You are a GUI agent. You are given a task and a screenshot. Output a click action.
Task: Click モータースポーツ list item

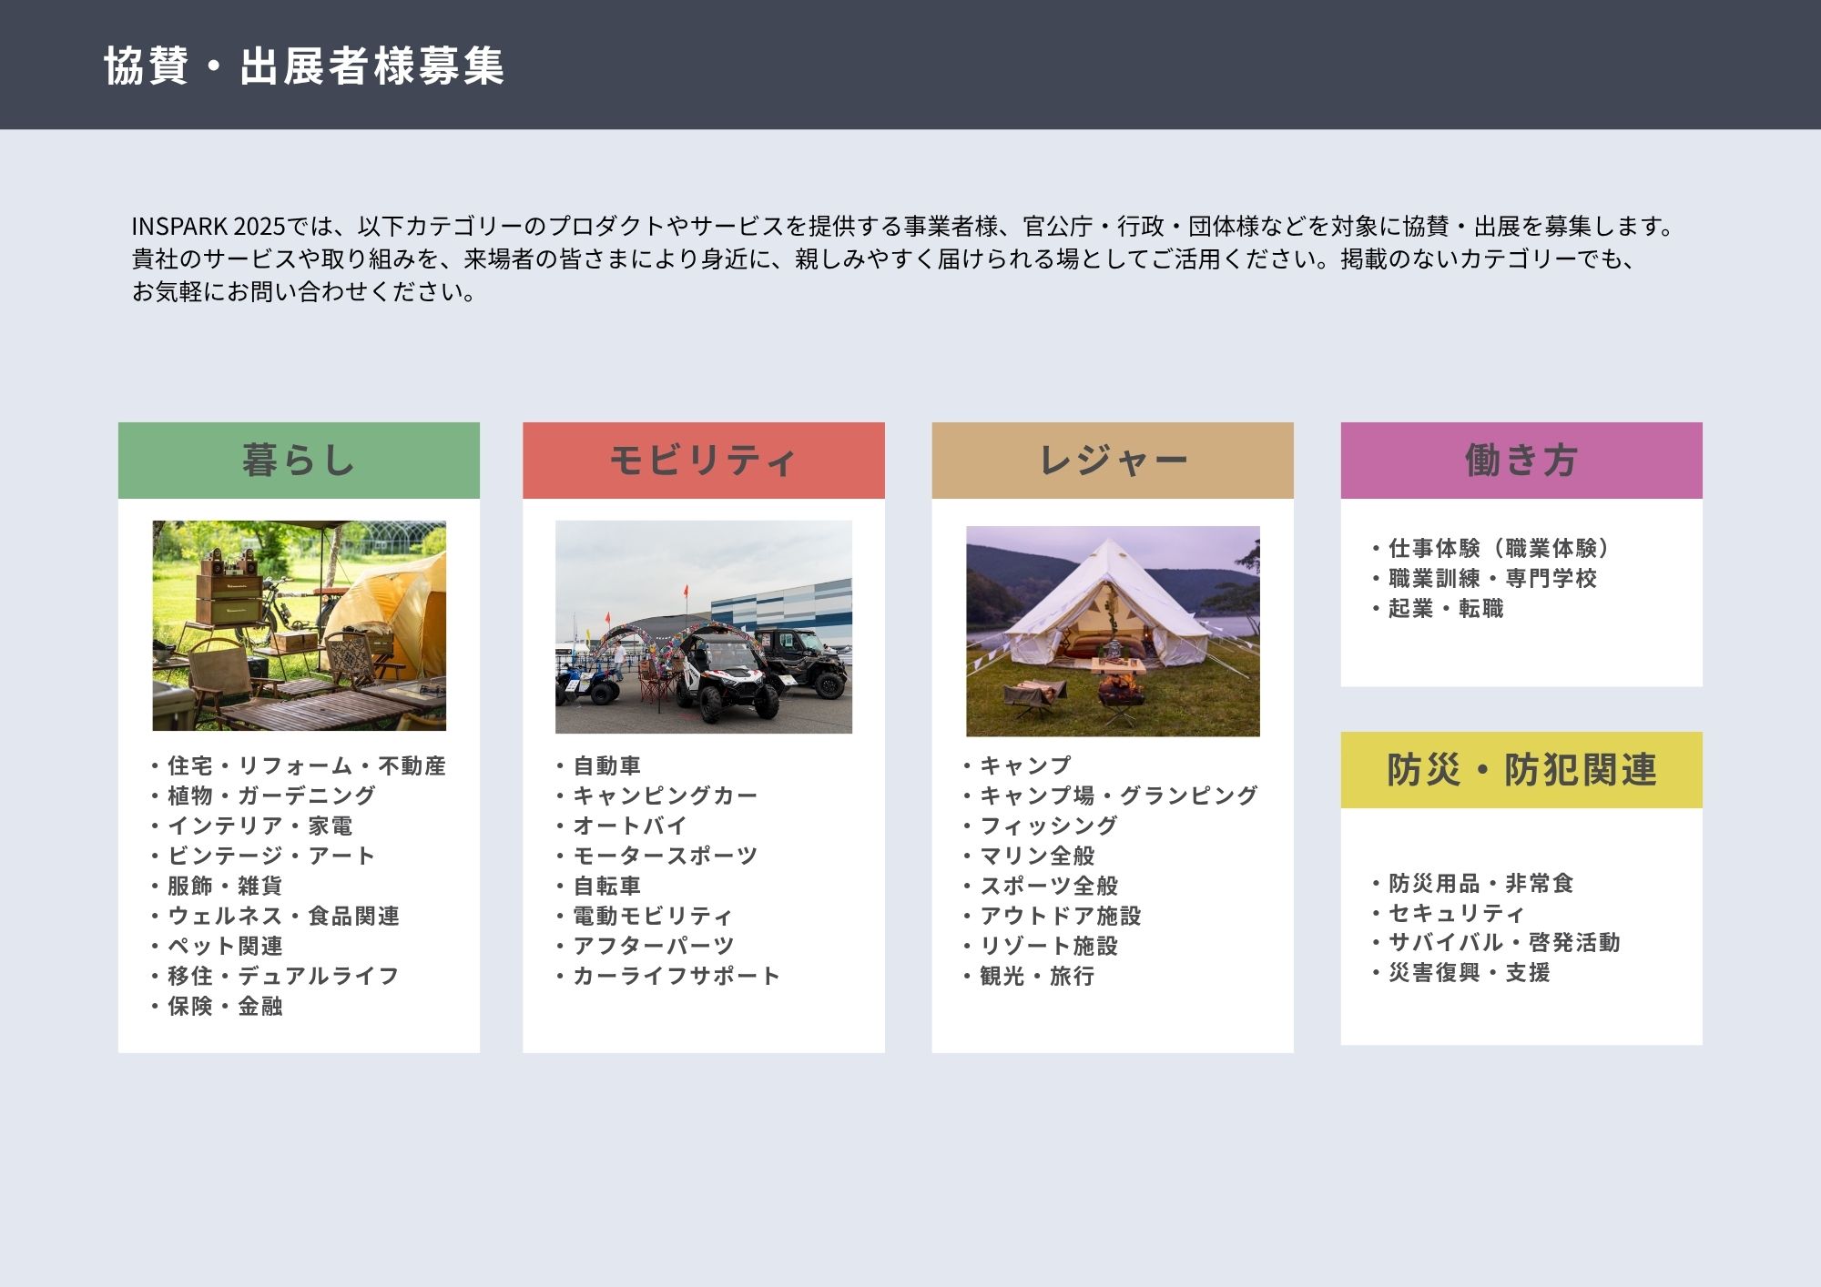coord(656,856)
